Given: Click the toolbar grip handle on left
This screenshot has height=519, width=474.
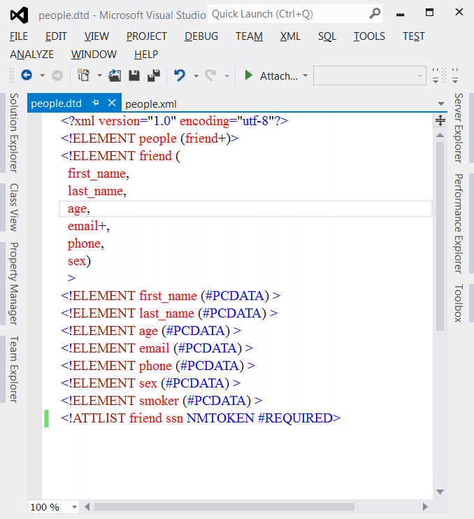Looking at the screenshot, I should tap(12, 76).
